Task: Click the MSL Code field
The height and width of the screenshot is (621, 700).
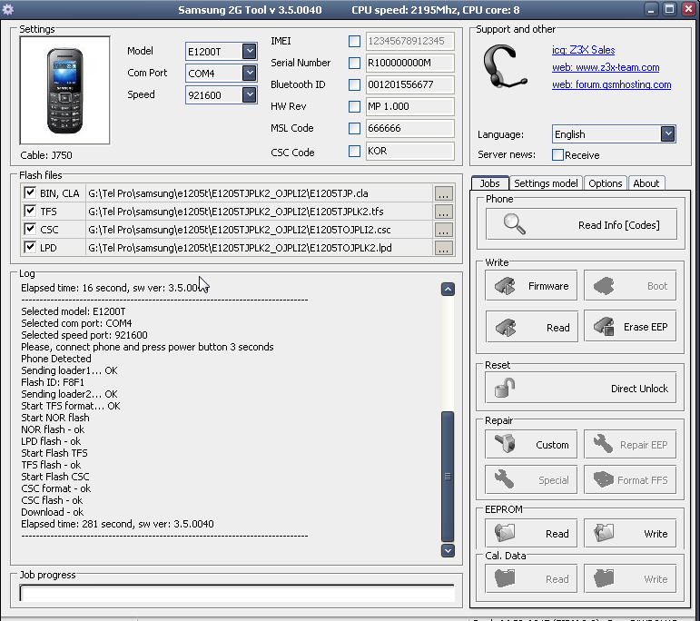Action: coord(409,128)
